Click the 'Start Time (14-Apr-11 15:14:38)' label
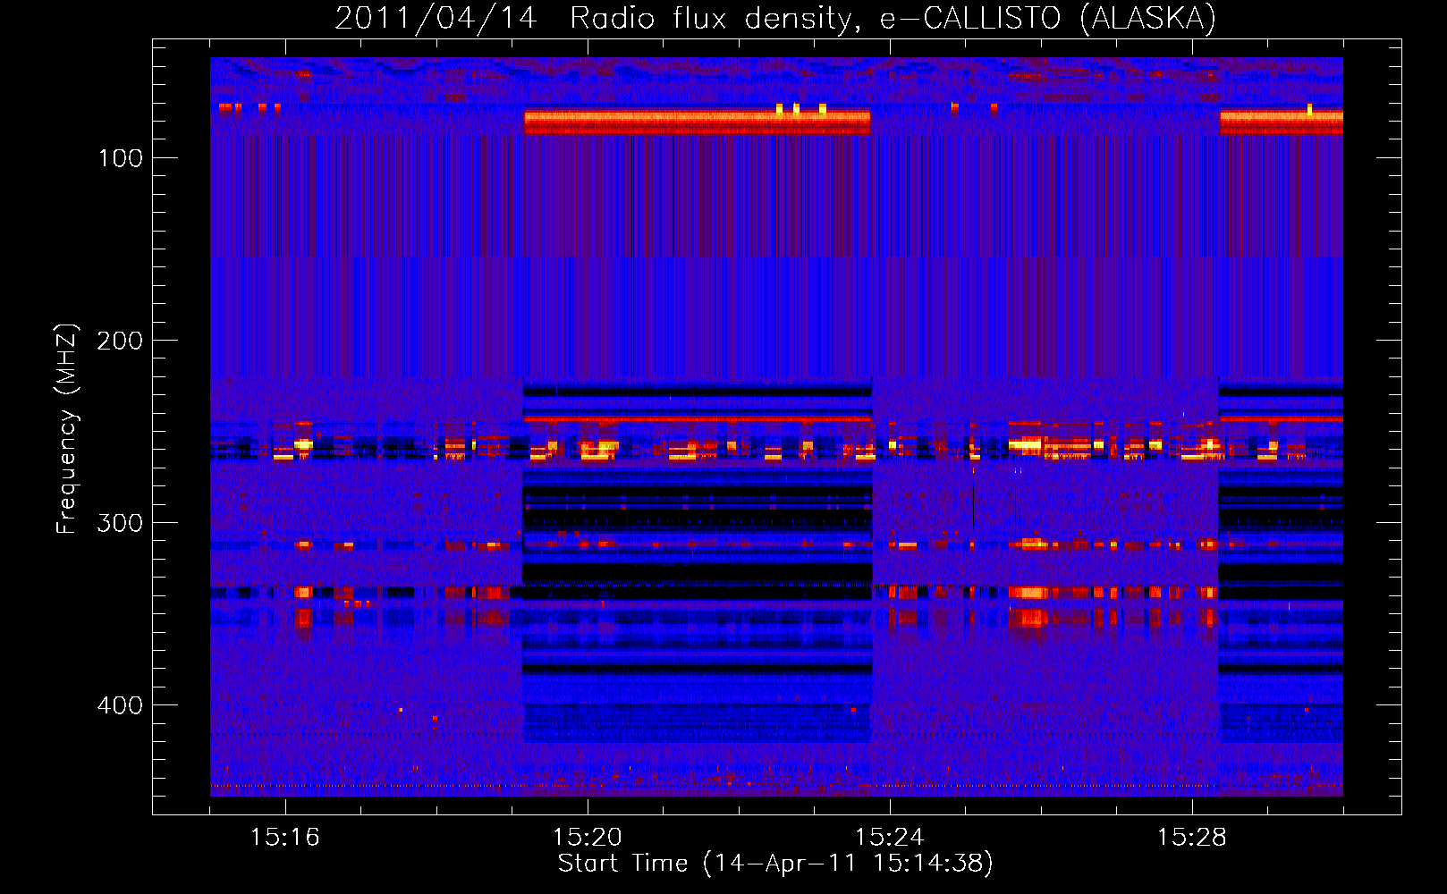1447x894 pixels. point(775,864)
